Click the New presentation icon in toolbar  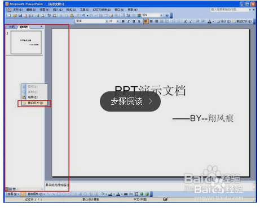click(9, 15)
